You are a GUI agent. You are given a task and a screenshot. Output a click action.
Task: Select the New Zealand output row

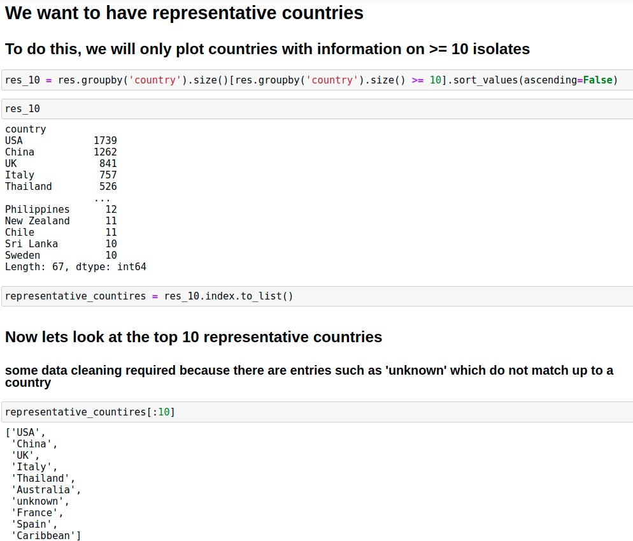pyautogui.click(x=60, y=221)
